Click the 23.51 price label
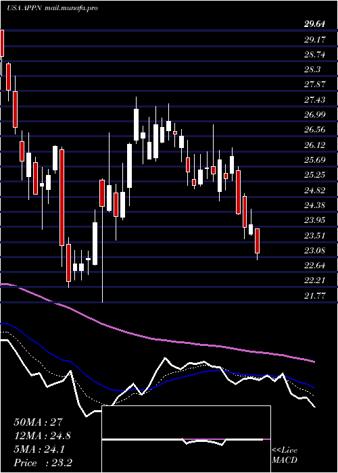 pos(314,235)
